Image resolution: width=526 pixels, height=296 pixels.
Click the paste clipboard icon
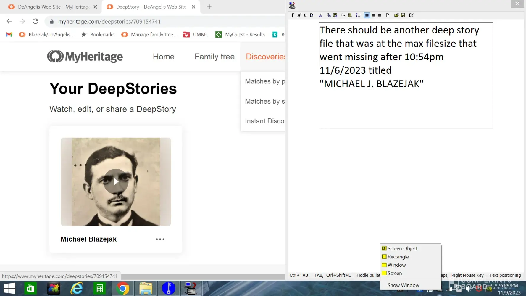335,15
